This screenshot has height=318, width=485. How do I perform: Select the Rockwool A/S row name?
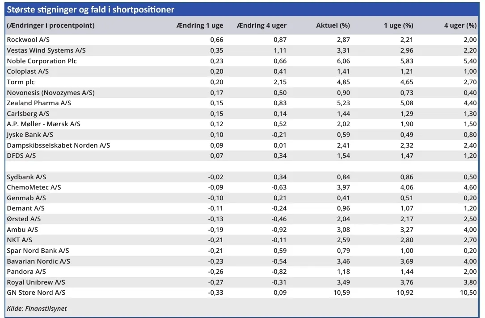pos(28,40)
